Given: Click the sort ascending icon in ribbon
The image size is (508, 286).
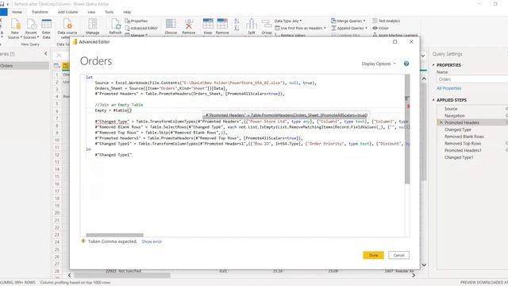Looking at the screenshot, I should pos(237,21).
